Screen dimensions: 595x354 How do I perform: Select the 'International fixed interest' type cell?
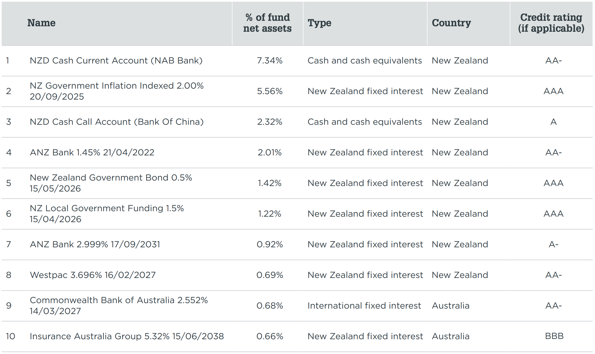tap(364, 306)
